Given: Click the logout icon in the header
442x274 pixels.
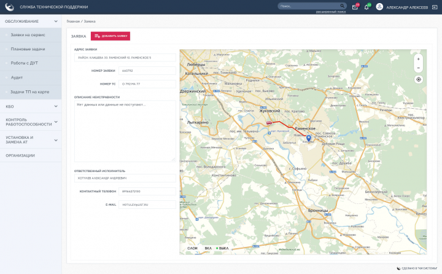Looking at the screenshot, I should (x=435, y=7).
